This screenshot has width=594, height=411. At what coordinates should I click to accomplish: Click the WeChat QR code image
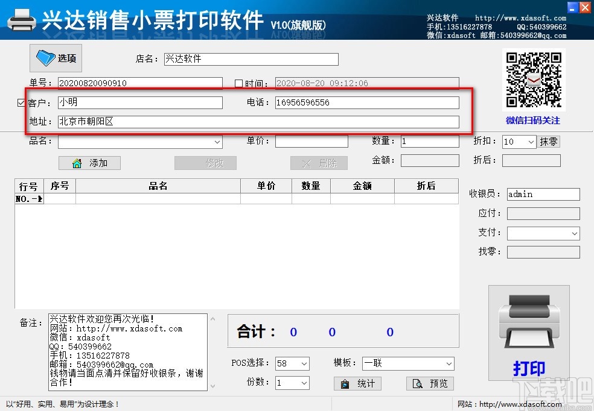click(534, 79)
